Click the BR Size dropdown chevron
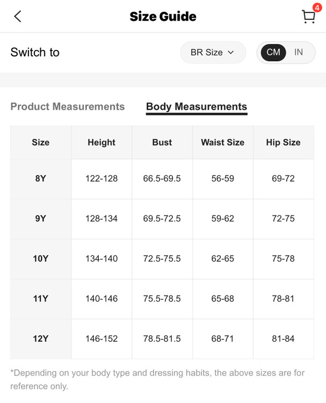The image size is (326, 403). [x=231, y=52]
